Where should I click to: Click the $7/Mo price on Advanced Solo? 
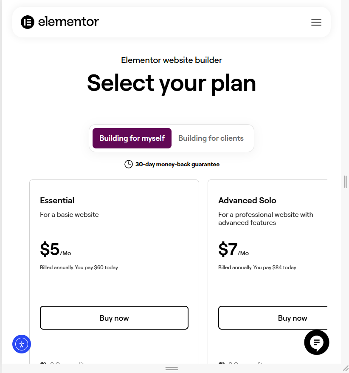pos(234,250)
